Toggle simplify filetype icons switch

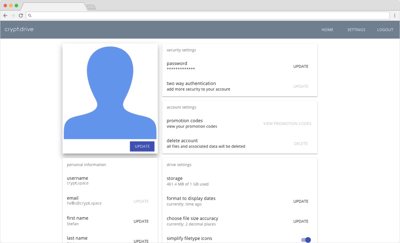tap(306, 240)
